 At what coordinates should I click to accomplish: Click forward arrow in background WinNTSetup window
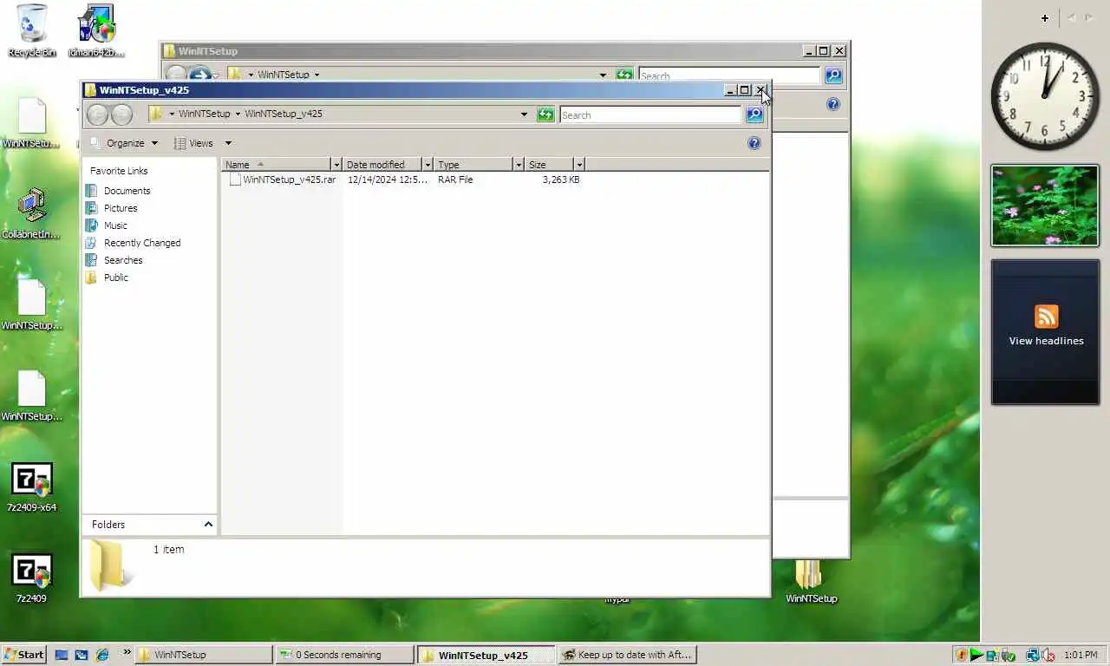coord(199,74)
